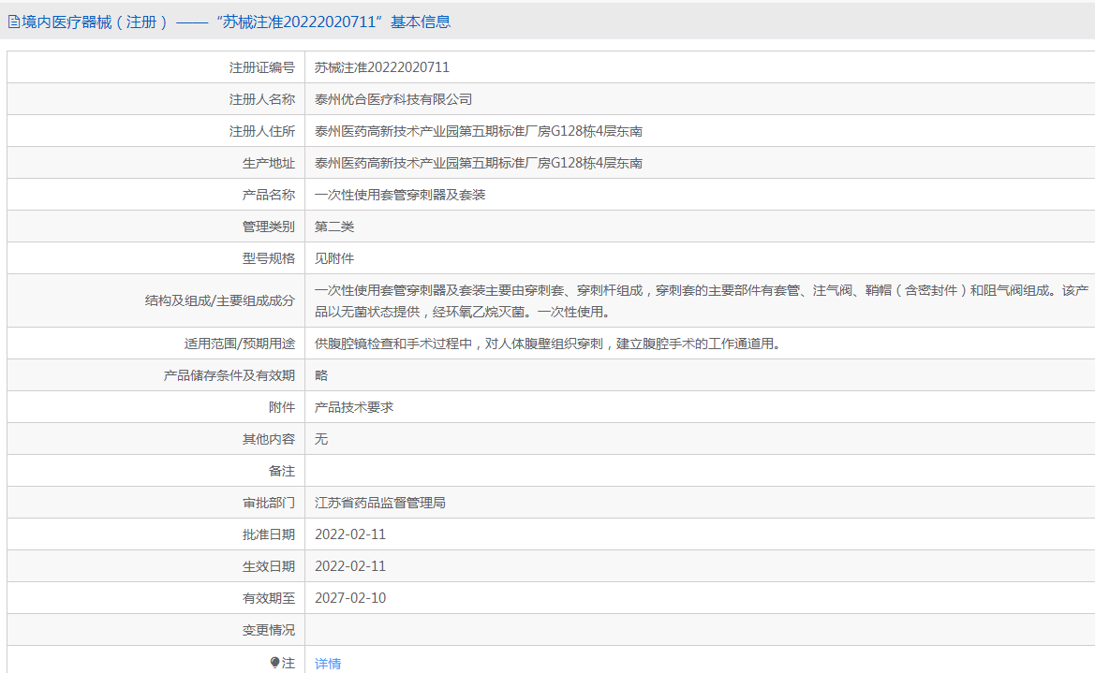Click the 注册人住所 row label

click(262, 131)
